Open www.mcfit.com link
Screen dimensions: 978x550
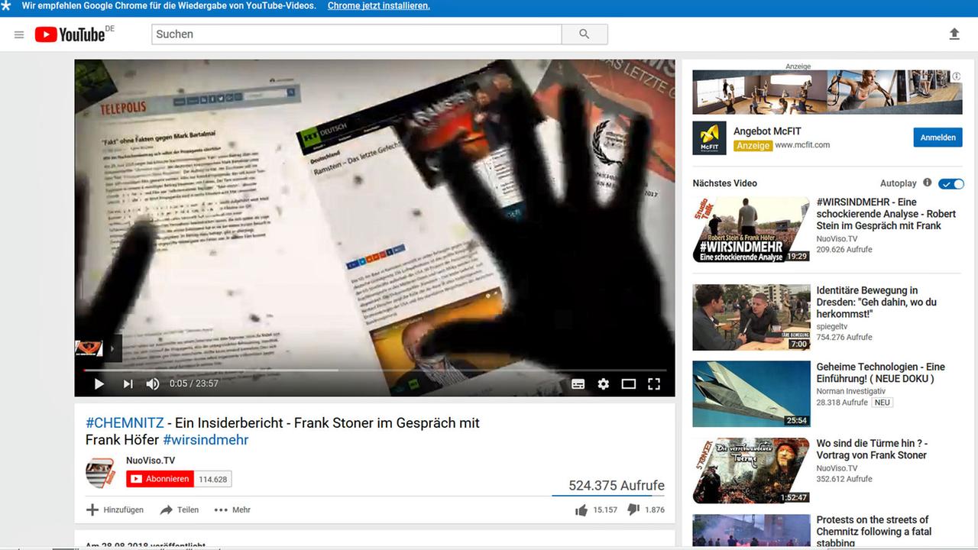point(802,145)
